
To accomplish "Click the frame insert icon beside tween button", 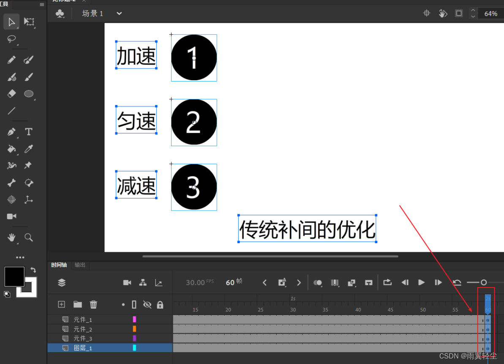I will pos(369,283).
